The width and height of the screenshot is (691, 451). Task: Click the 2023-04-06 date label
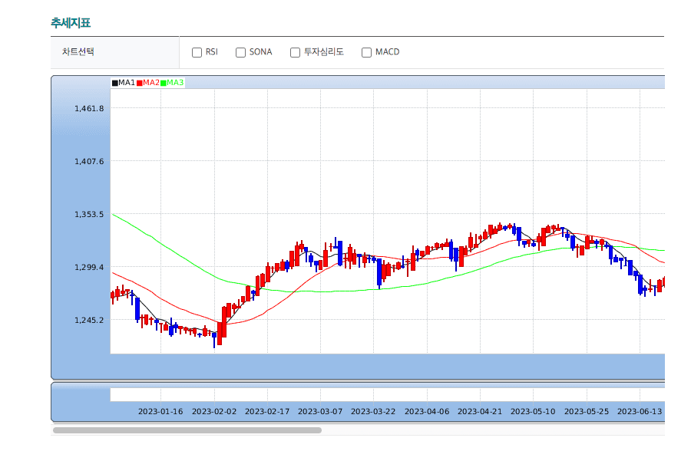pos(427,411)
